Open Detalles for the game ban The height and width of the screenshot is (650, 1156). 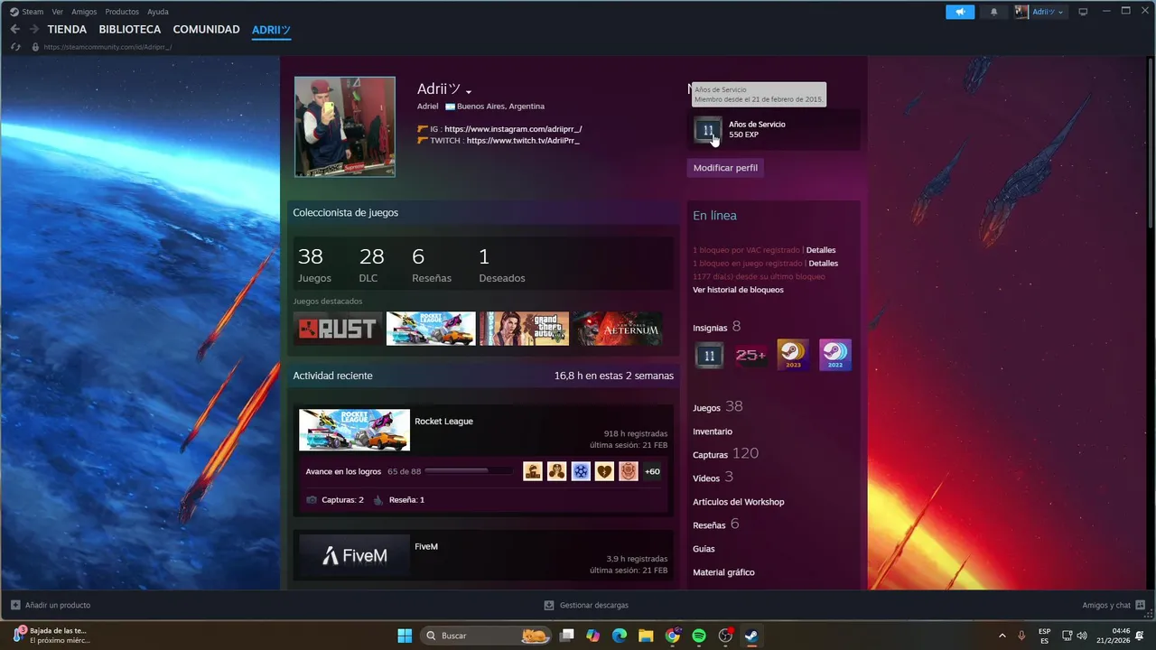pyautogui.click(x=823, y=264)
